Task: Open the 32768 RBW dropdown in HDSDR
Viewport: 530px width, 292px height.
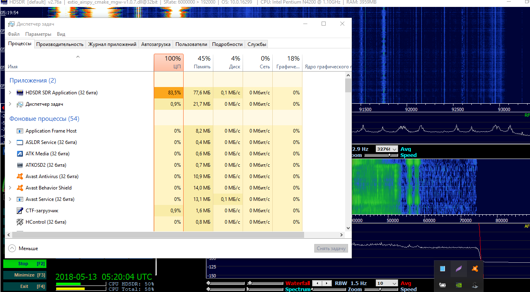Action: coord(387,149)
